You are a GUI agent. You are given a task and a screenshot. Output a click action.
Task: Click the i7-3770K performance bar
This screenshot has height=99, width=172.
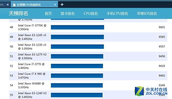pos(77,27)
